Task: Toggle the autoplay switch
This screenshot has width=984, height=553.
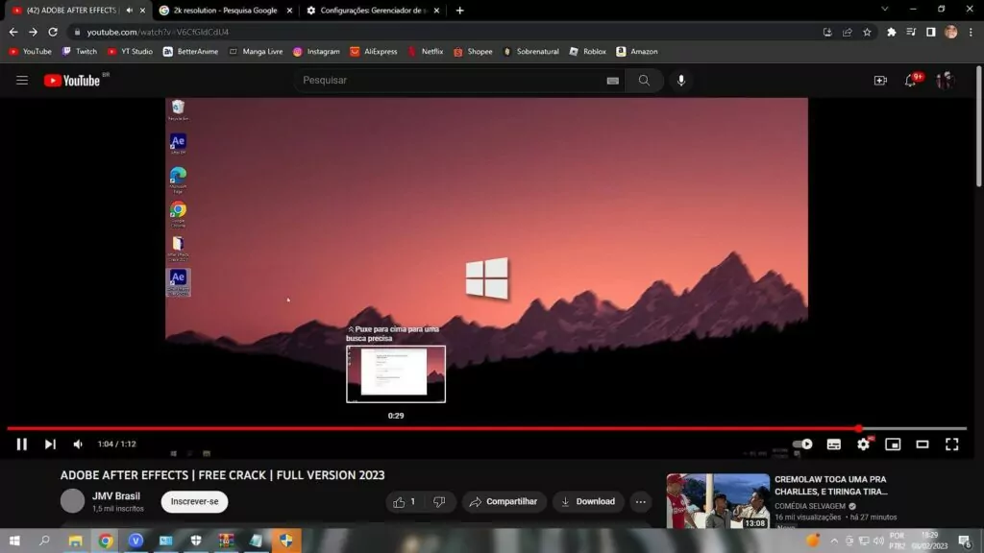Action: [802, 444]
